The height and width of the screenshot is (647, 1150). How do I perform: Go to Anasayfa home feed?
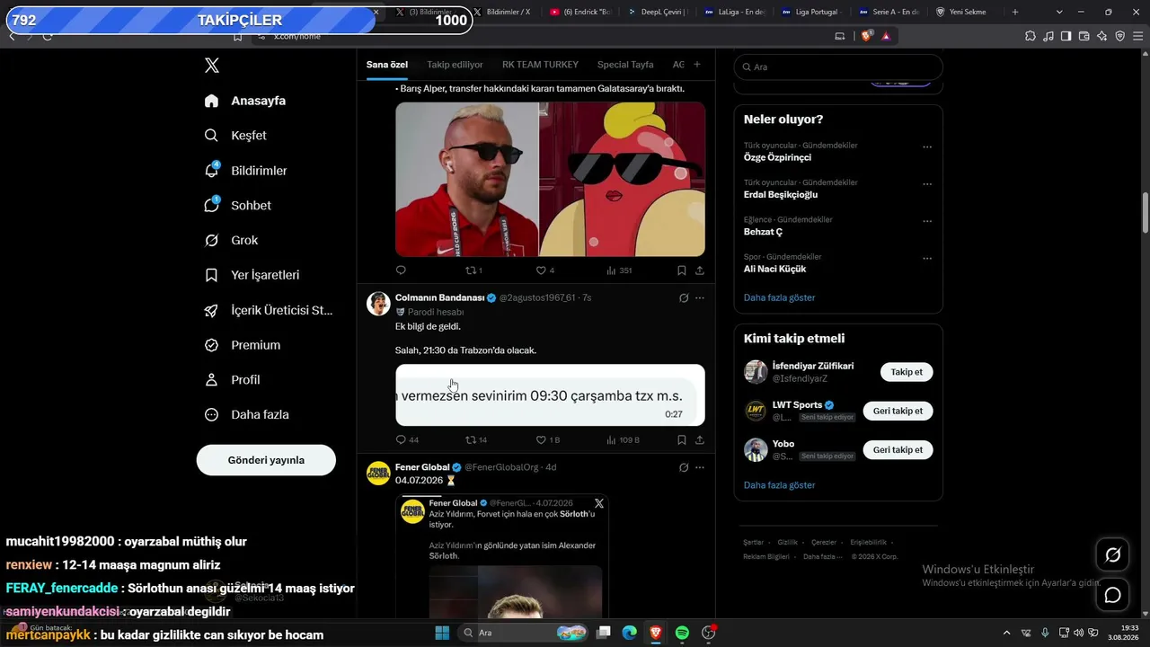click(x=245, y=101)
